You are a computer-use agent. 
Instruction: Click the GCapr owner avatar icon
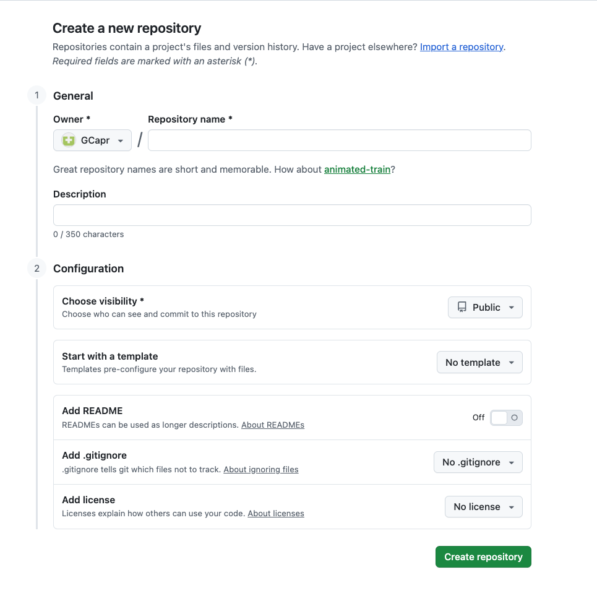click(67, 140)
